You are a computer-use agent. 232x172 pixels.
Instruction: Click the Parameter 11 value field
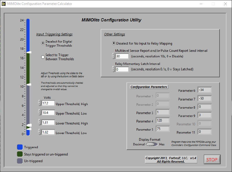205,132
